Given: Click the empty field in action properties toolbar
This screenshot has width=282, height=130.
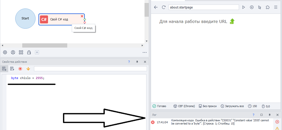Looking at the screenshot, I should click(91, 69).
